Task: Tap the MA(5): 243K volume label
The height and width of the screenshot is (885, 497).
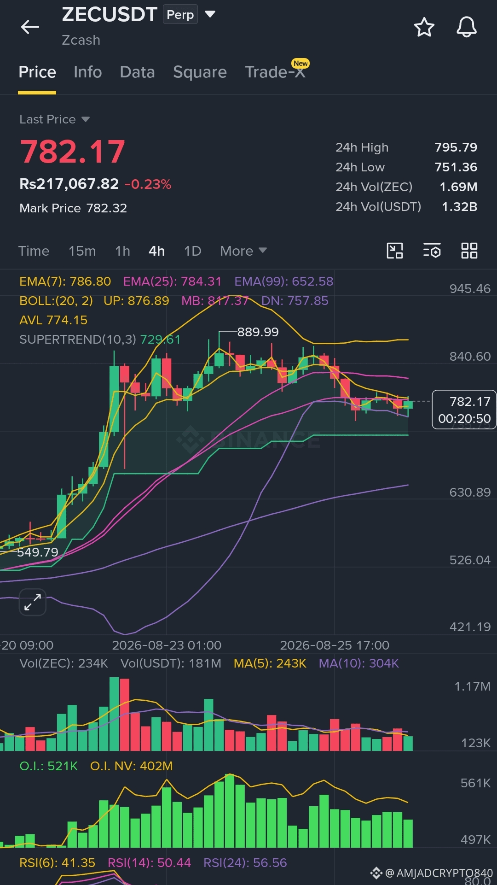Action: click(x=270, y=663)
